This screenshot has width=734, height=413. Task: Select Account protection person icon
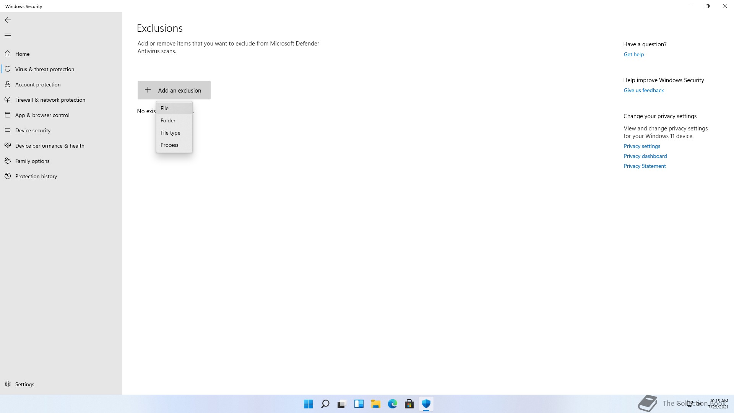click(x=8, y=85)
